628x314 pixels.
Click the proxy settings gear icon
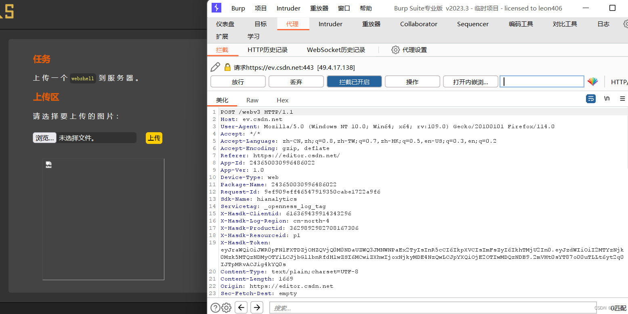click(x=395, y=50)
